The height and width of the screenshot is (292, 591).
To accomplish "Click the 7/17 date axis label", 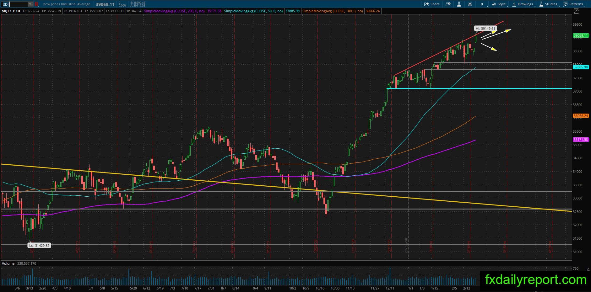I will point(198,288).
